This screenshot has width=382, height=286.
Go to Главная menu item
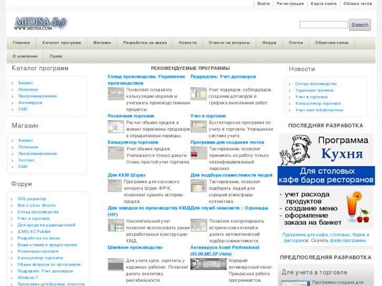(x=21, y=43)
